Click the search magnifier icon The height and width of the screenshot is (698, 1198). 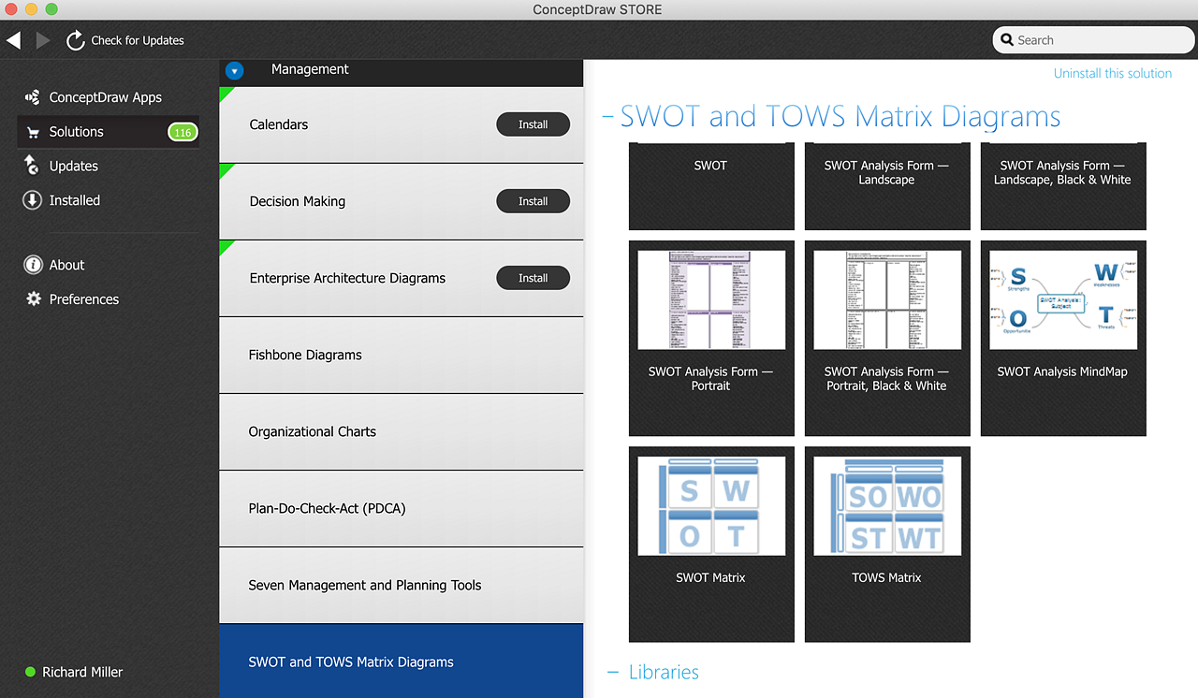coord(1007,40)
